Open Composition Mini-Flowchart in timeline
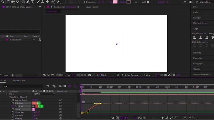The height and width of the screenshot is (120, 214). [x=48, y=86]
